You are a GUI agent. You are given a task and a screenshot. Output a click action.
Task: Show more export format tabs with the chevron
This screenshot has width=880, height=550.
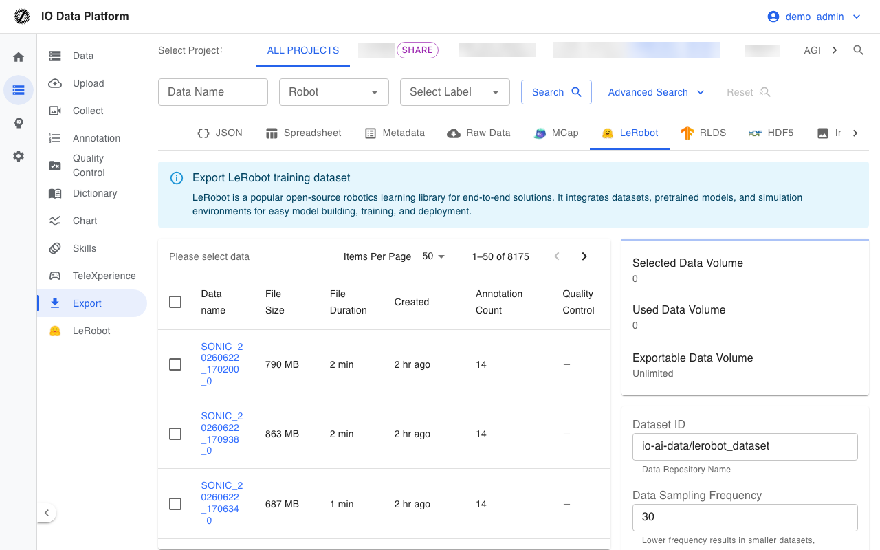point(855,133)
